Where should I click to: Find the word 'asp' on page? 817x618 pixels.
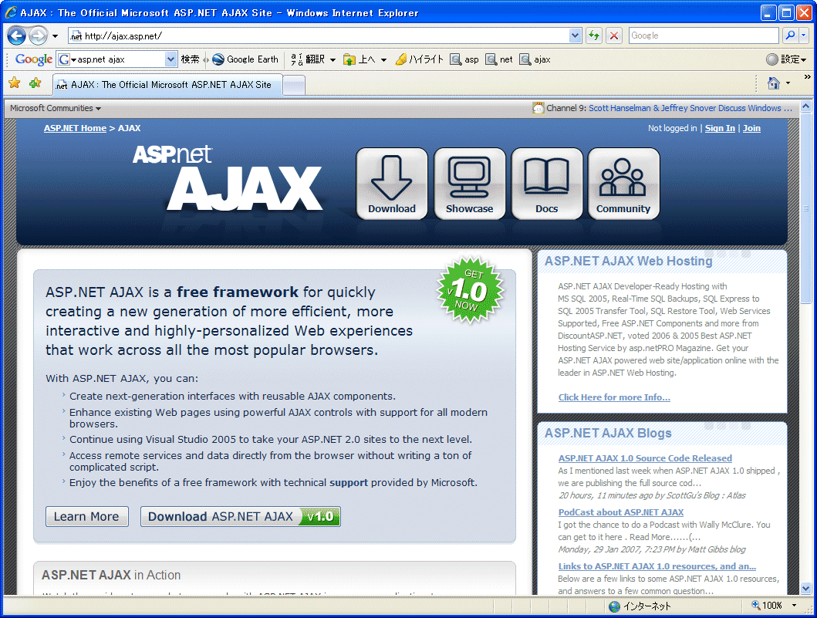tap(464, 59)
